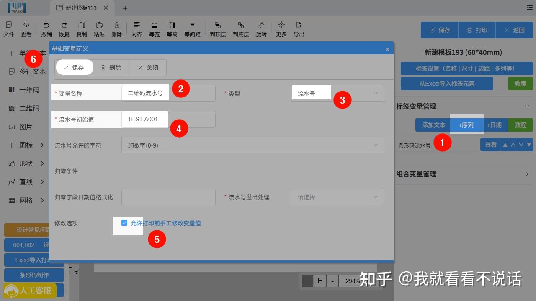Click the F button in zoom bar
The height and width of the screenshot is (301, 536).
[x=320, y=281]
